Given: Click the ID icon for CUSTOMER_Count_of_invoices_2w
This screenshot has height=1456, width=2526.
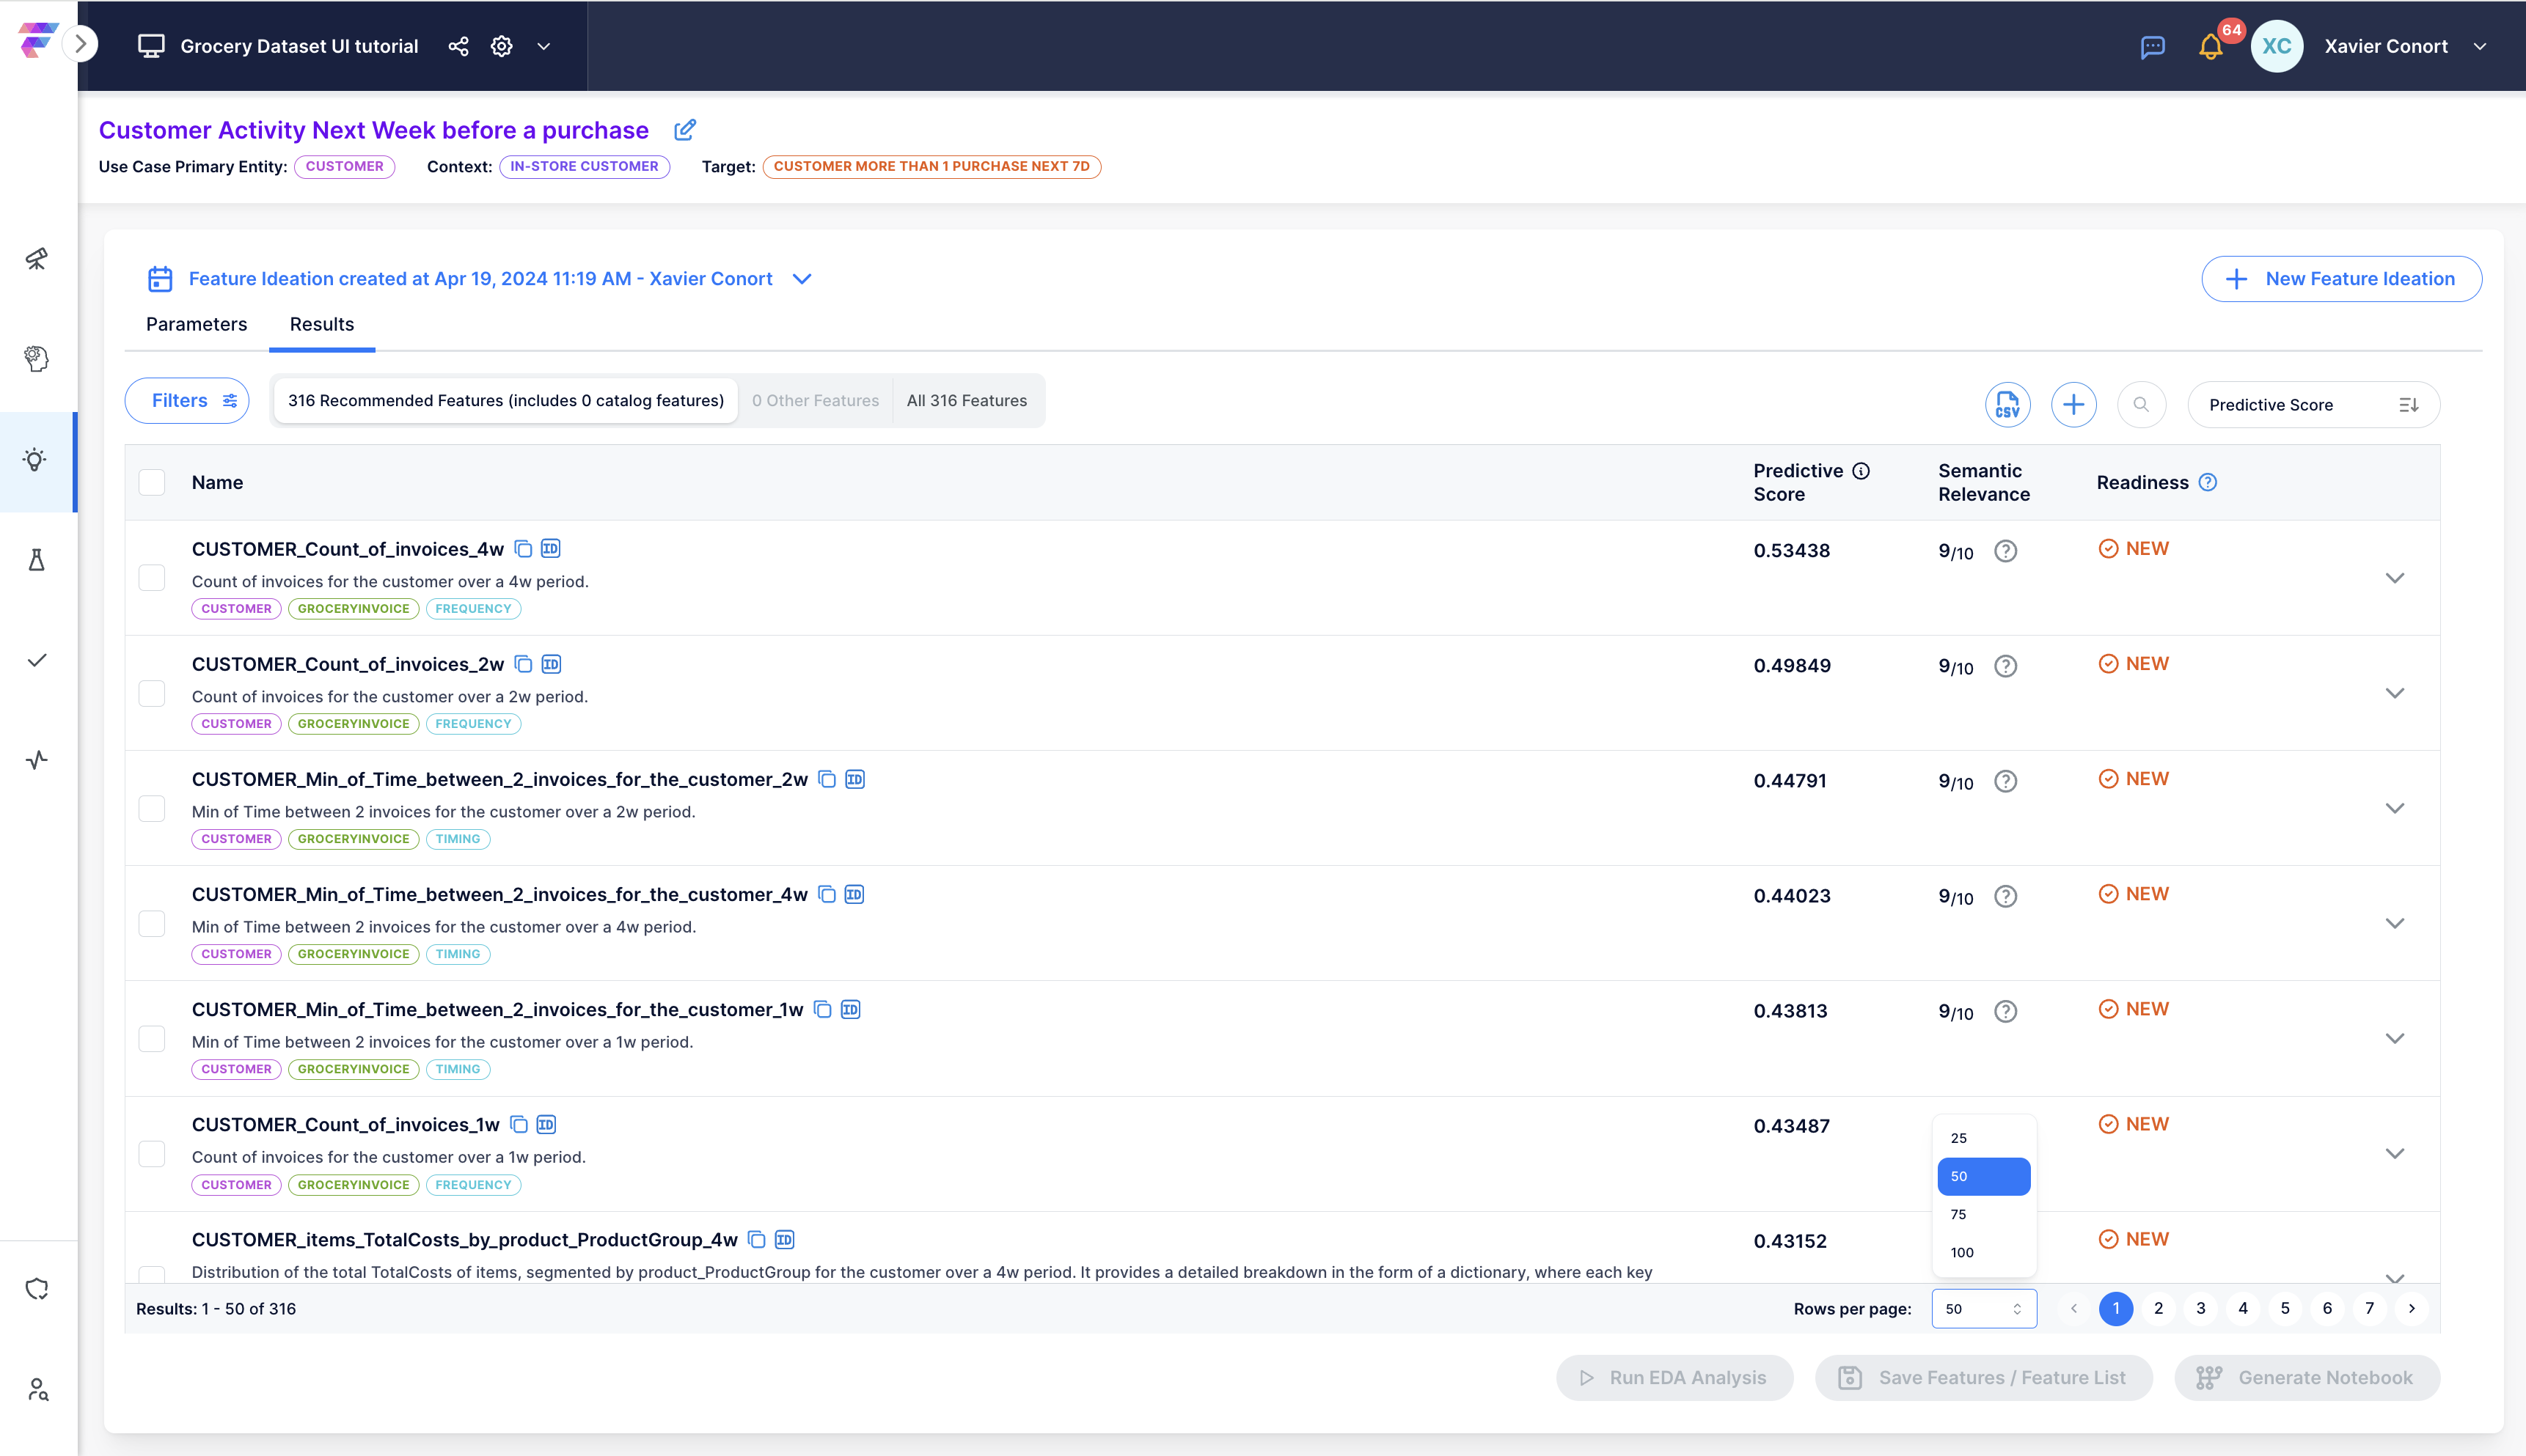Looking at the screenshot, I should pyautogui.click(x=552, y=663).
